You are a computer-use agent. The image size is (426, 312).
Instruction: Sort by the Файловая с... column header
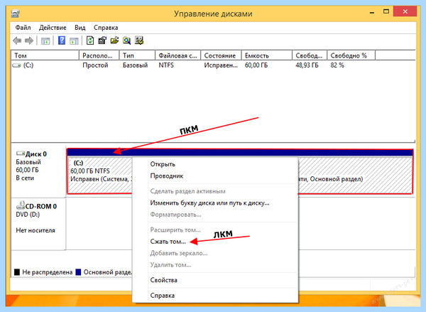click(178, 55)
